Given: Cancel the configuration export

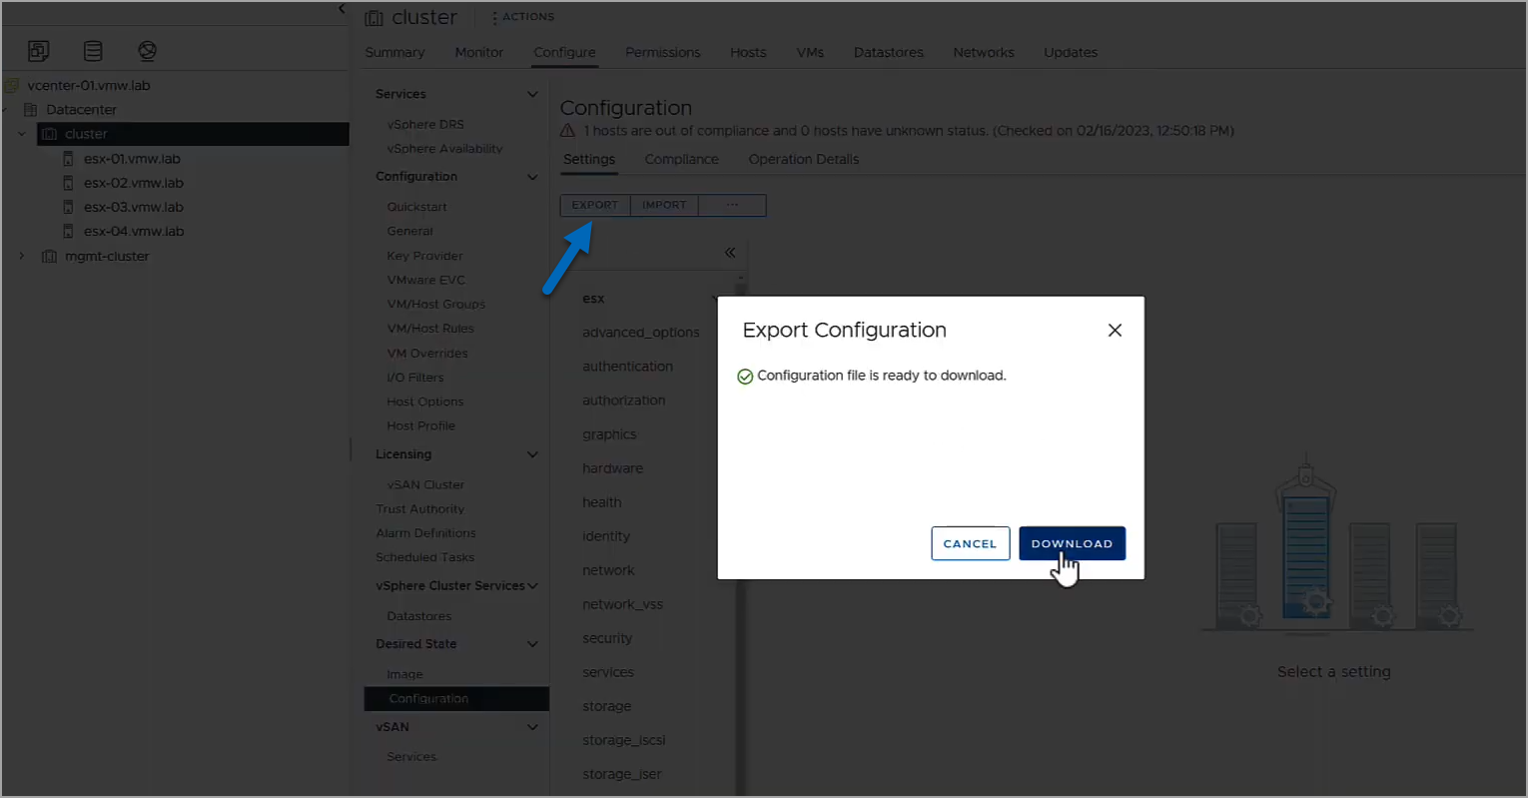Looking at the screenshot, I should click(970, 543).
